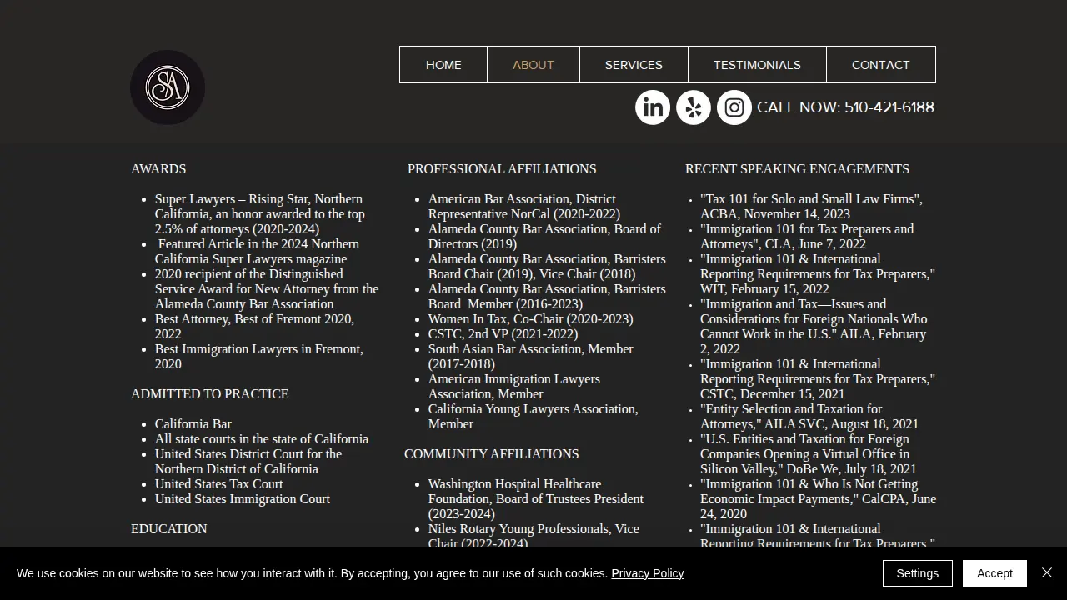Open the Yelp page icon
Screen dimensions: 1067x600
pyautogui.click(x=694, y=107)
